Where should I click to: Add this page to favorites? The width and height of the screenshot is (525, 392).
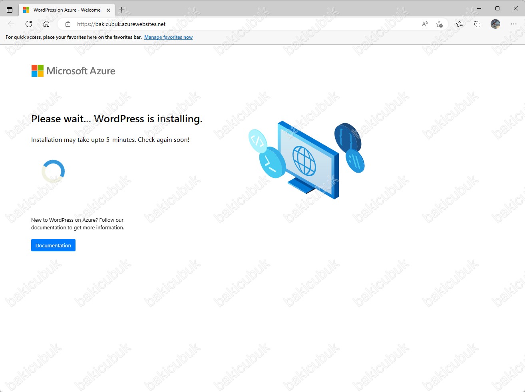[x=439, y=24]
